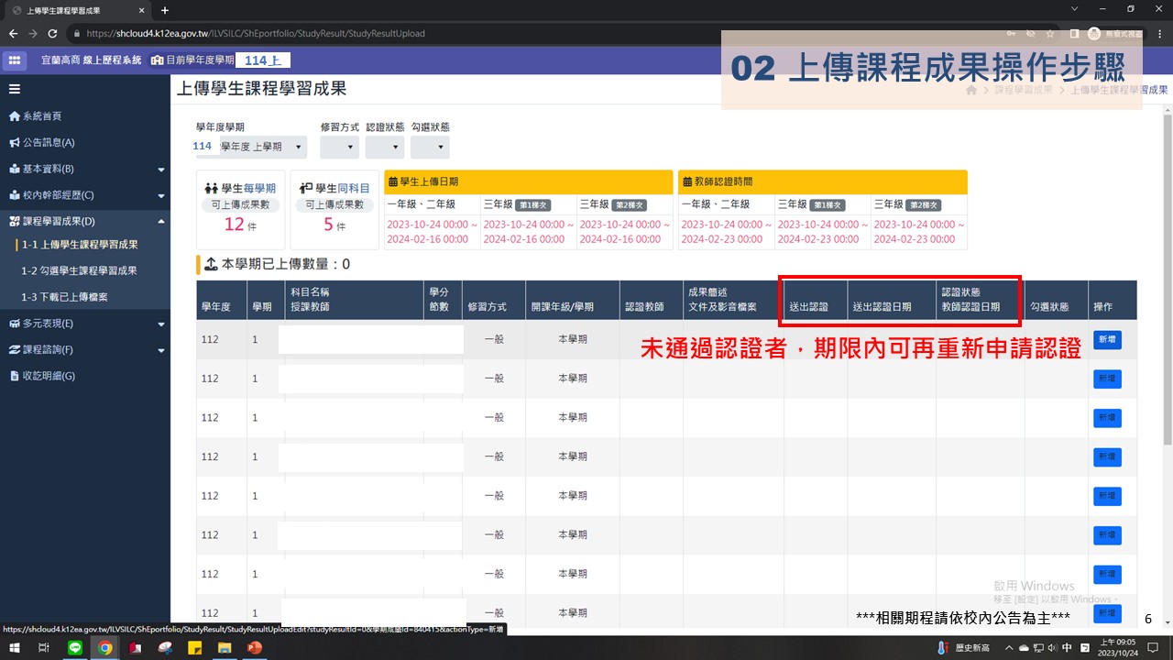This screenshot has width=1173, height=660.
Task: Open File Explorer from the taskbar
Action: 225,647
